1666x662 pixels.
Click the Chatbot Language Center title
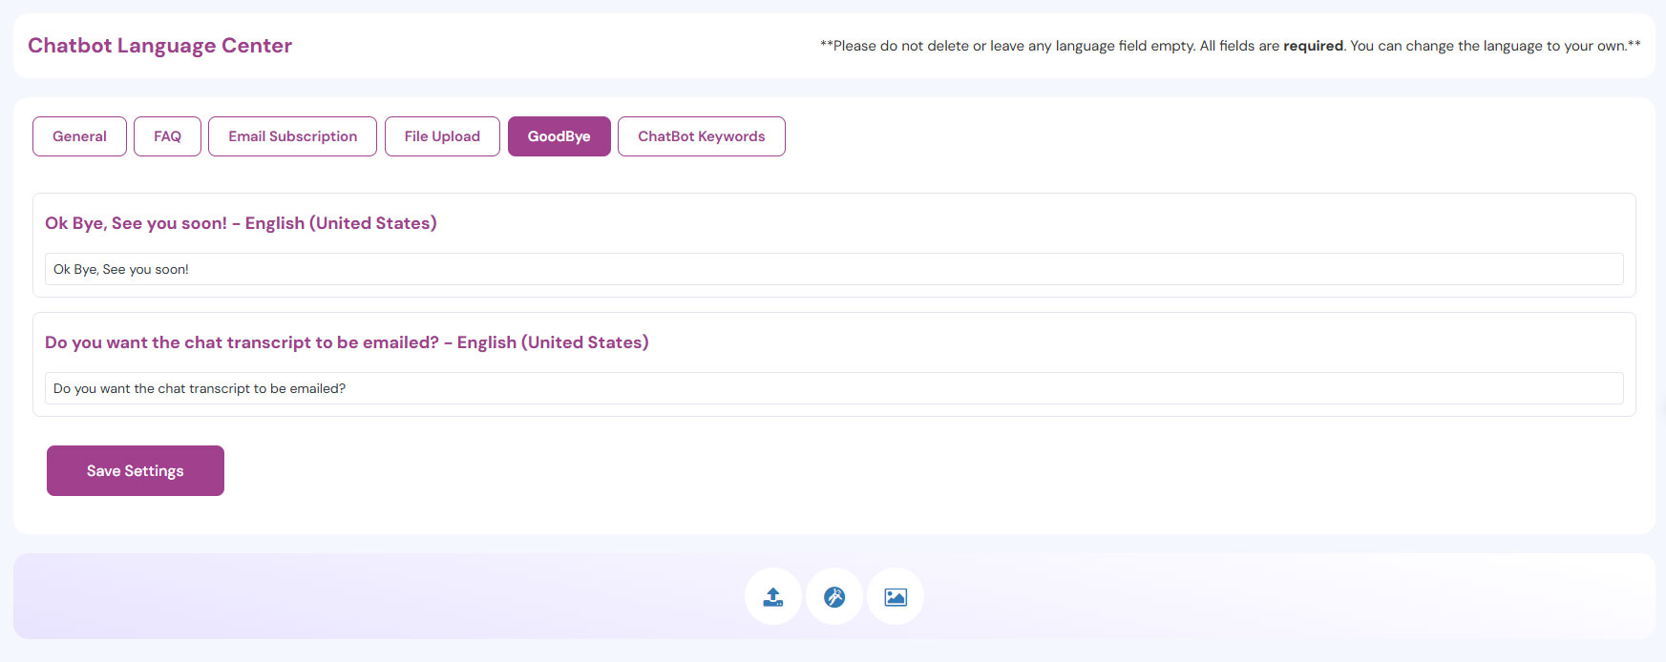click(x=159, y=46)
